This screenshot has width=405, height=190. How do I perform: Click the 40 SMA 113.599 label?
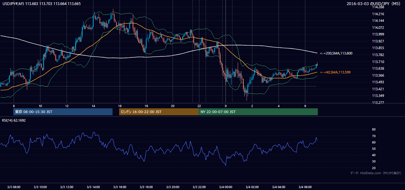336,73
